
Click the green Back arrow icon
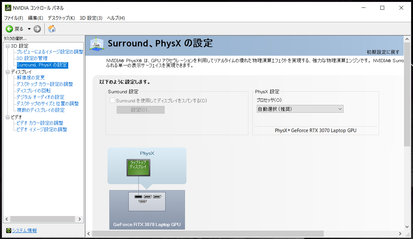[x=9, y=29]
